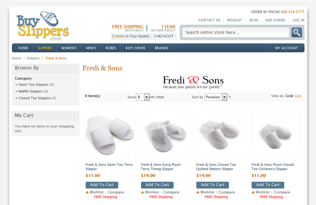This screenshot has width=316, height=205.
Task: Add Open Toe Terry Slipper to cart
Action: (102, 185)
